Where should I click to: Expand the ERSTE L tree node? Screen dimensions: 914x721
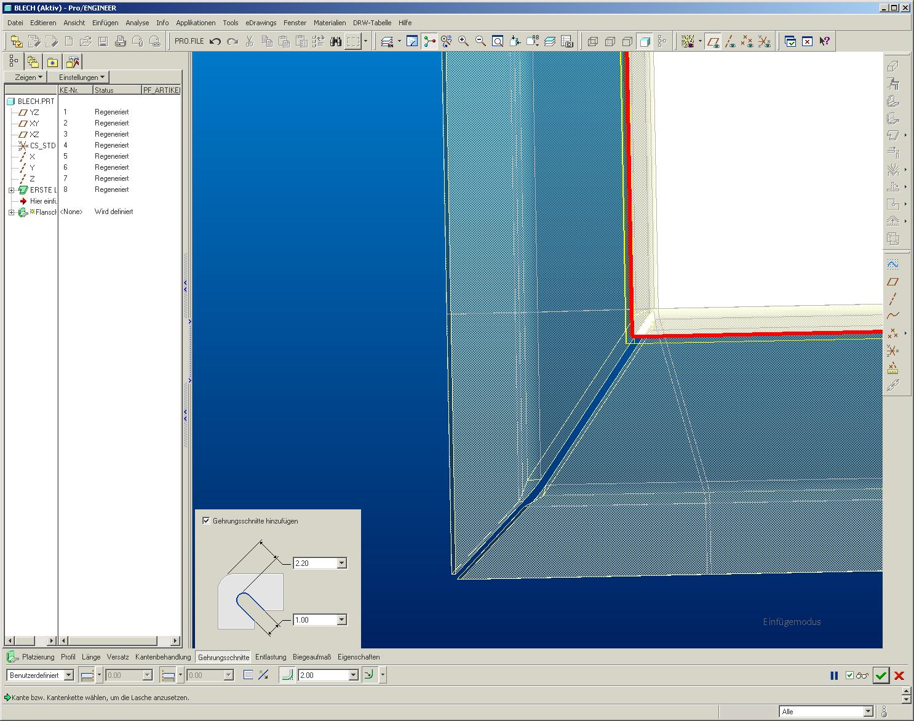[11, 190]
